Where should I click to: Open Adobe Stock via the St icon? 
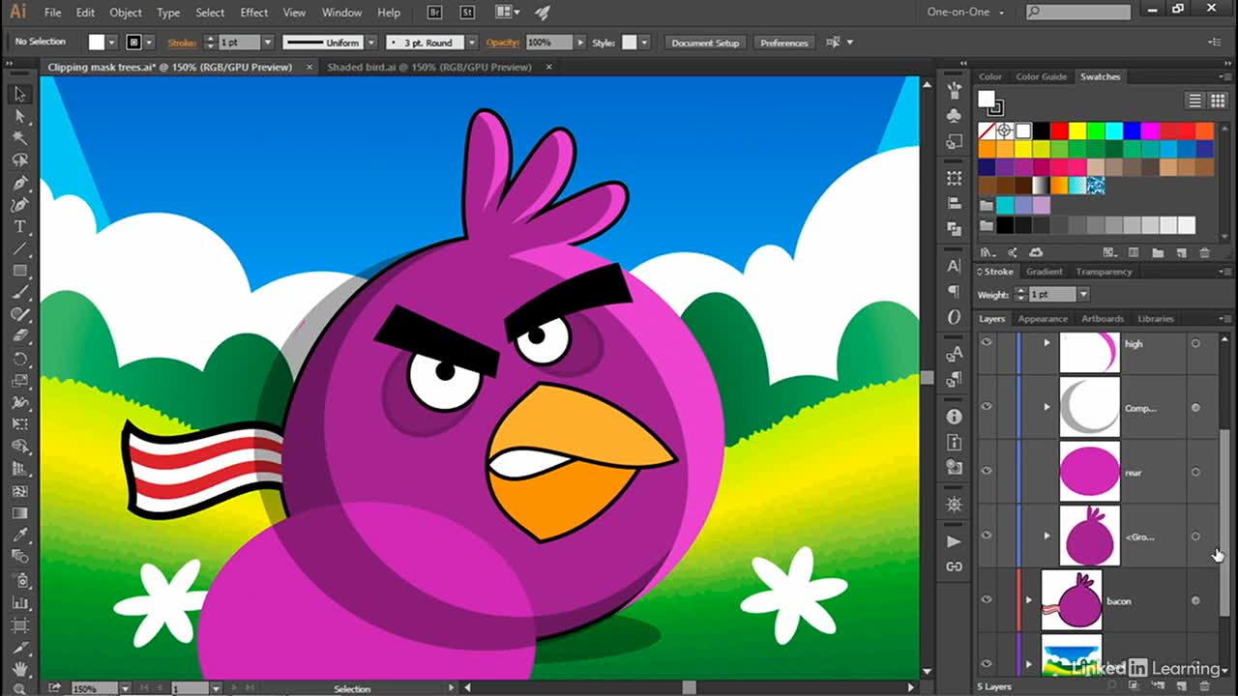click(x=467, y=13)
